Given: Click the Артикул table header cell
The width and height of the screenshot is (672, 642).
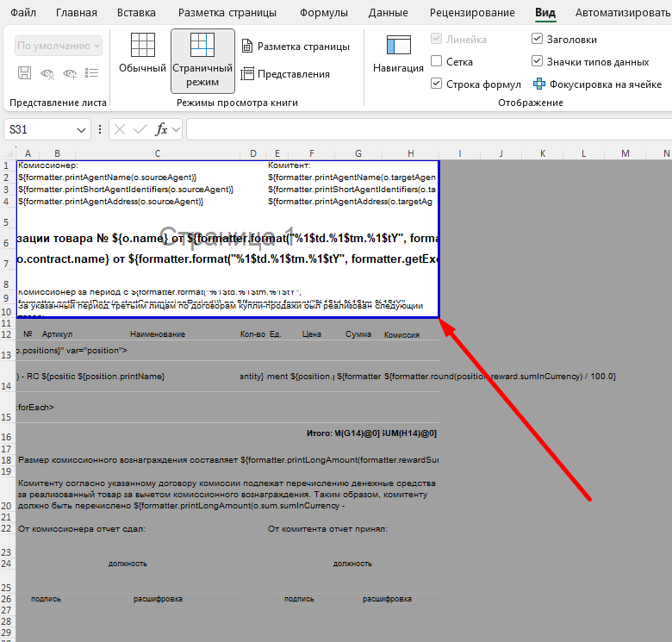Looking at the screenshot, I should click(x=57, y=334).
